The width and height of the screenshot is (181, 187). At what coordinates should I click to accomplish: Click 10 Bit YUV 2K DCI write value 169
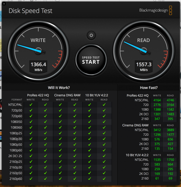[157, 174]
